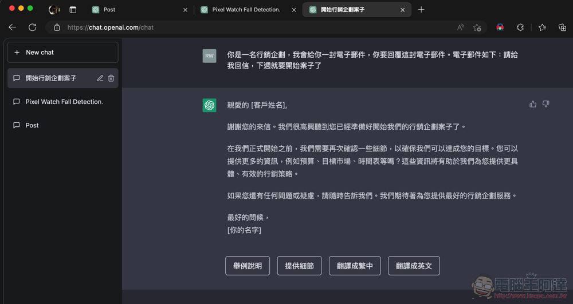Open the Pixel Watch Fall Detection chat in sidebar
The height and width of the screenshot is (304, 573).
63,102
